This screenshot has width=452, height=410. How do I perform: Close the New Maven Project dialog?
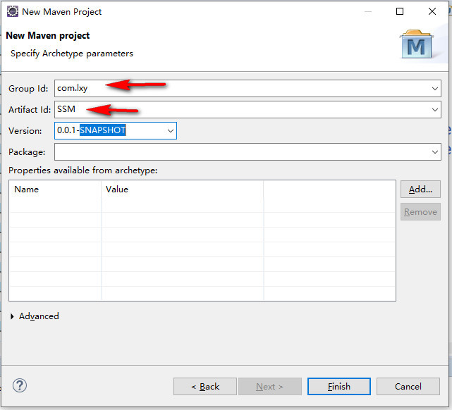point(432,11)
